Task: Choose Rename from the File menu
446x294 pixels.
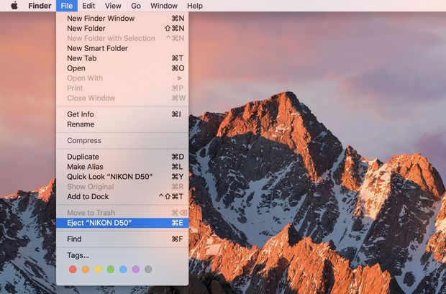Action: point(80,124)
